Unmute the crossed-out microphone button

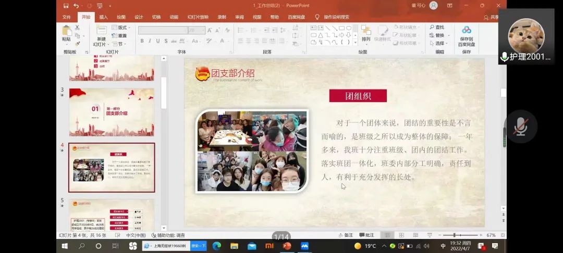pyautogui.click(x=520, y=126)
